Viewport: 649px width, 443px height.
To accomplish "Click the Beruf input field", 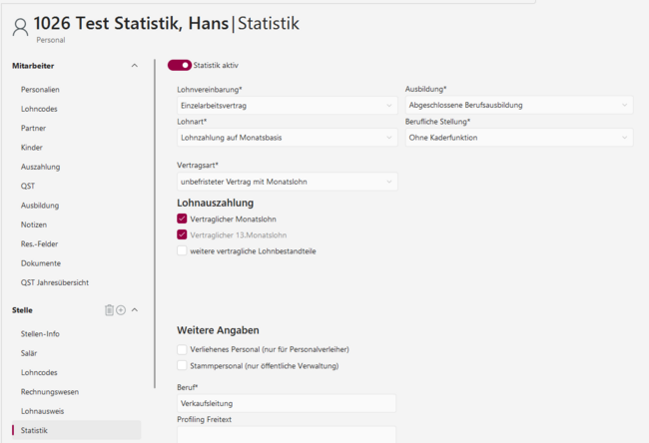I will pyautogui.click(x=287, y=403).
